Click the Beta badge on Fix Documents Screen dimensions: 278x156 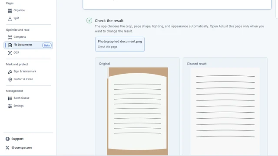47,45
